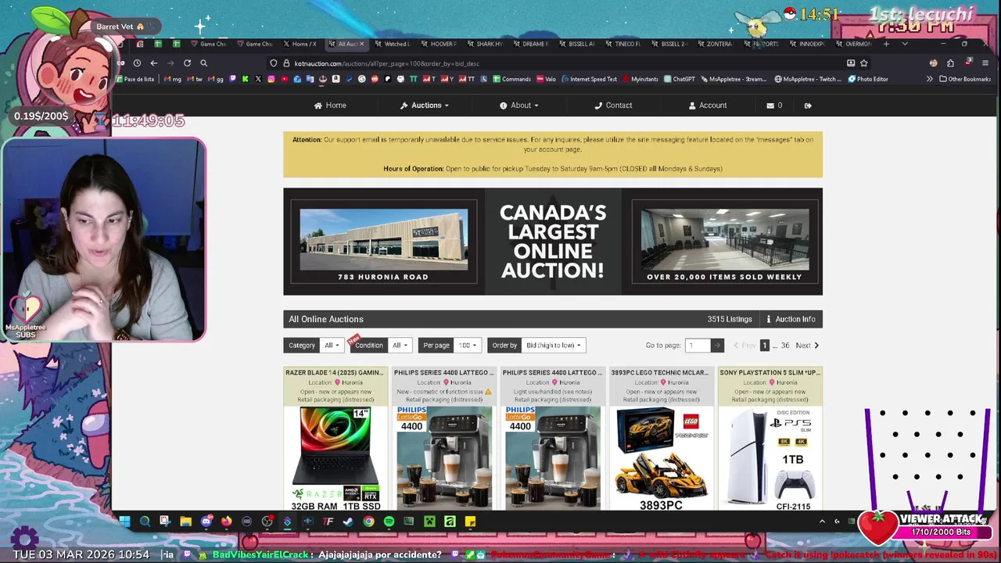This screenshot has width=1001, height=563.
Task: Open the Razer Blade 14 listing image
Action: point(335,458)
